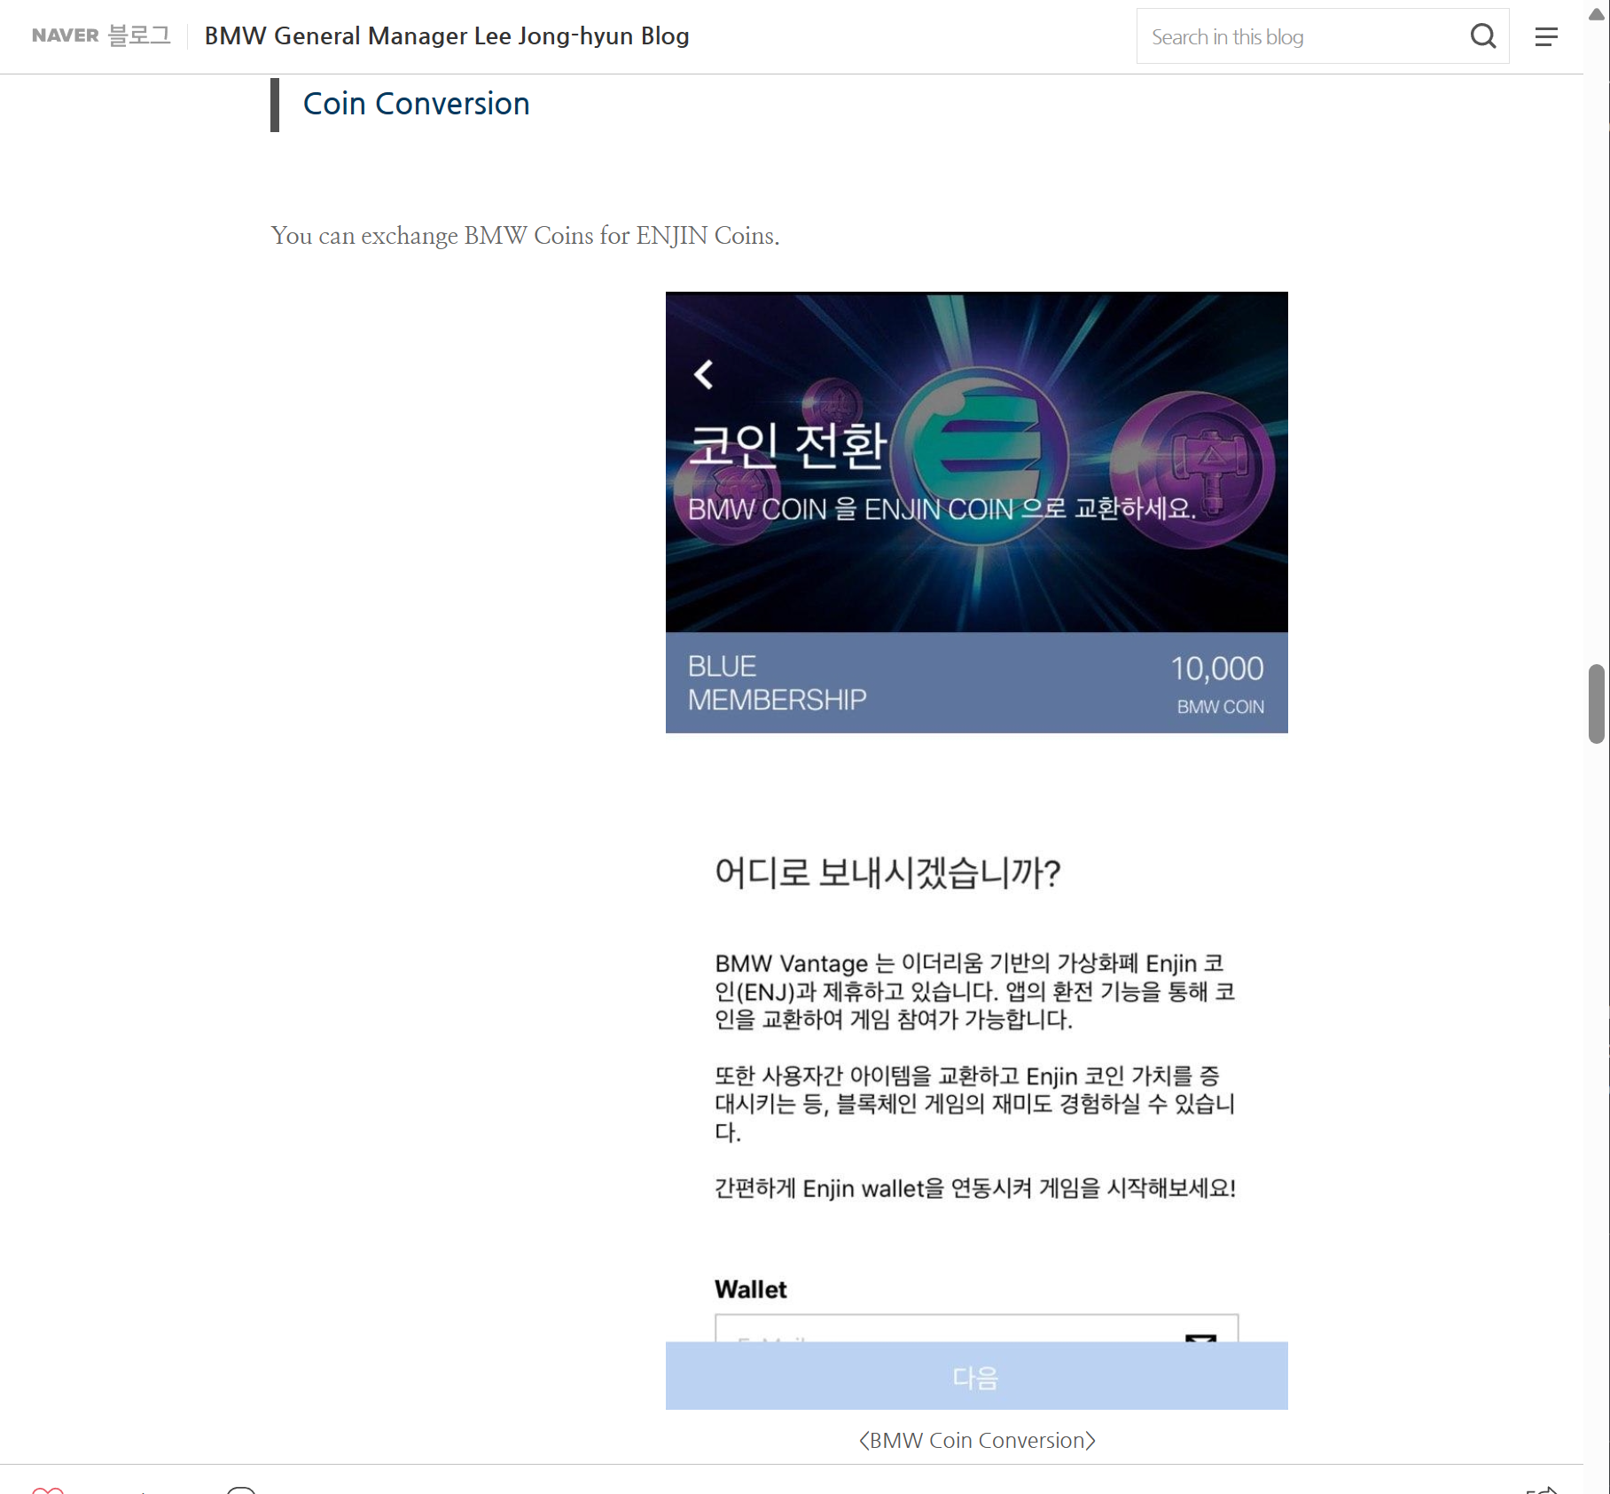Open the 블로그 home link
Viewport: 1610px width, 1494px height.
tap(139, 36)
